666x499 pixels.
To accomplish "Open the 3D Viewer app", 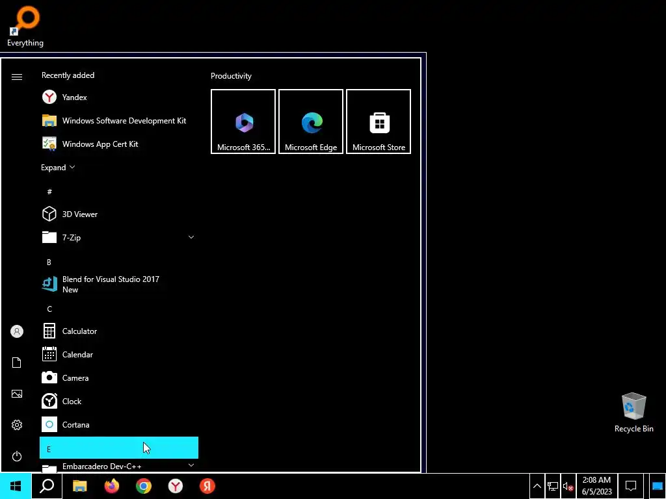I will tap(119, 214).
